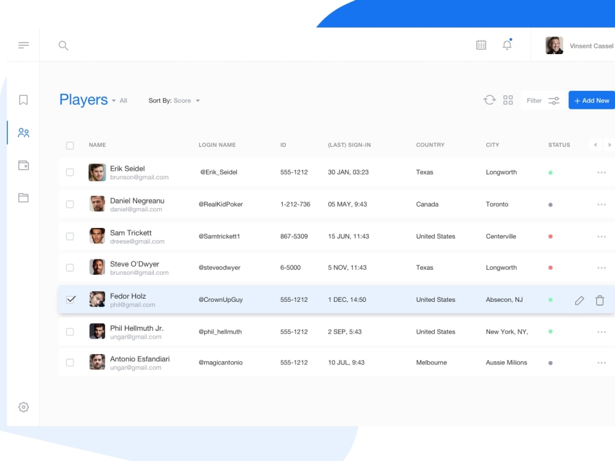The height and width of the screenshot is (461, 615).
Task: Open the wallet sidebar icon
Action: pyautogui.click(x=23, y=165)
